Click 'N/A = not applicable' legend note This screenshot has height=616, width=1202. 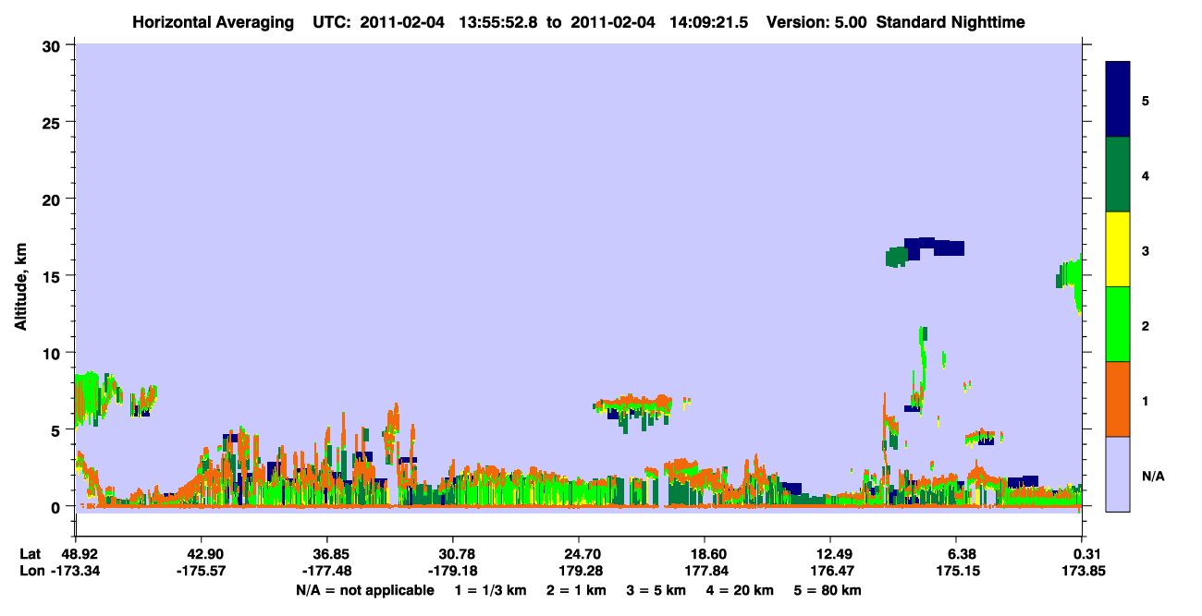tap(364, 589)
